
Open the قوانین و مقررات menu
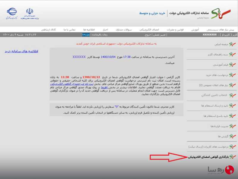click(175, 30)
